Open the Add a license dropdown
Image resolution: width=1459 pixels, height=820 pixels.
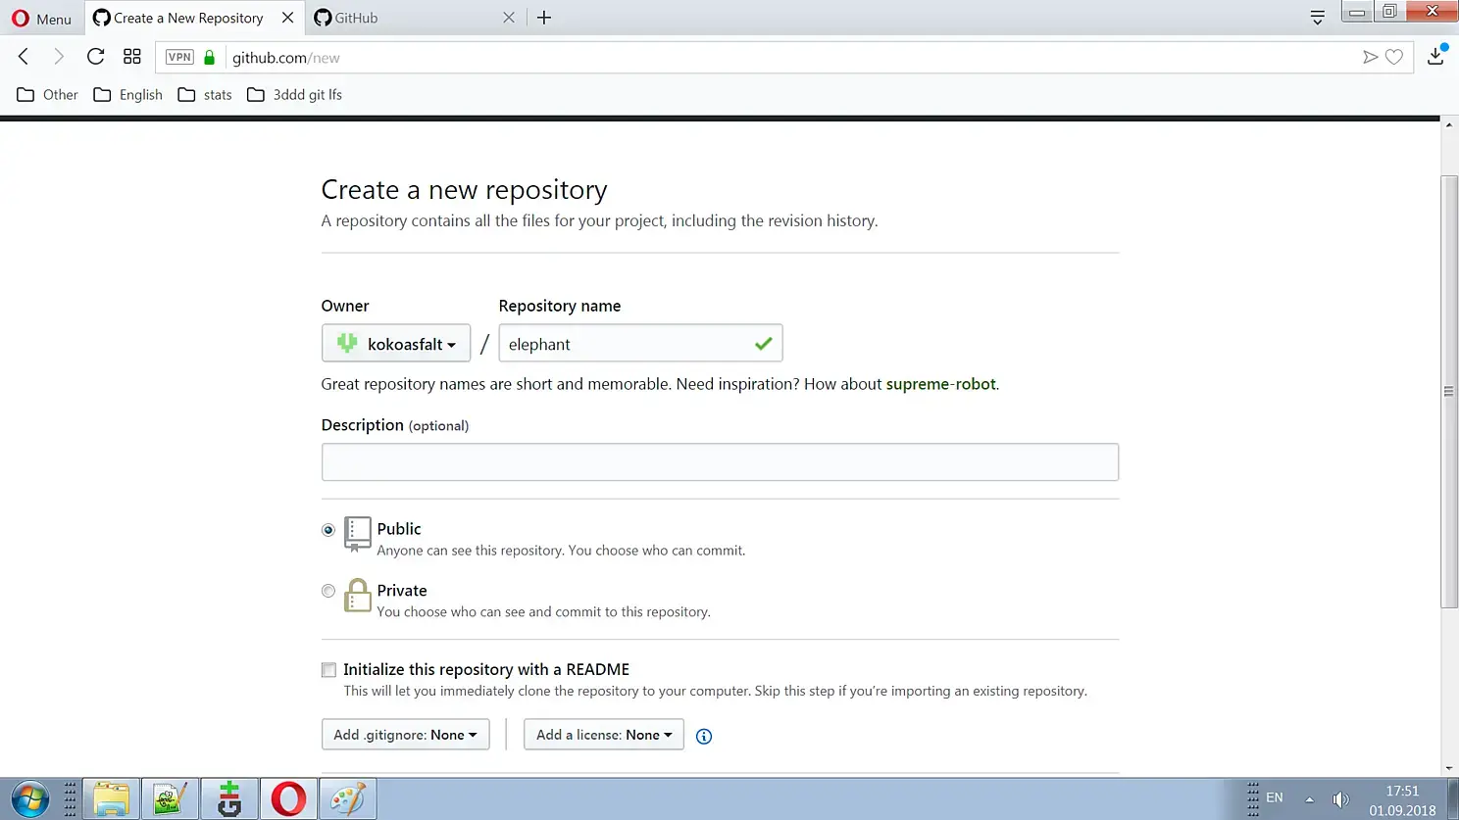pos(604,735)
